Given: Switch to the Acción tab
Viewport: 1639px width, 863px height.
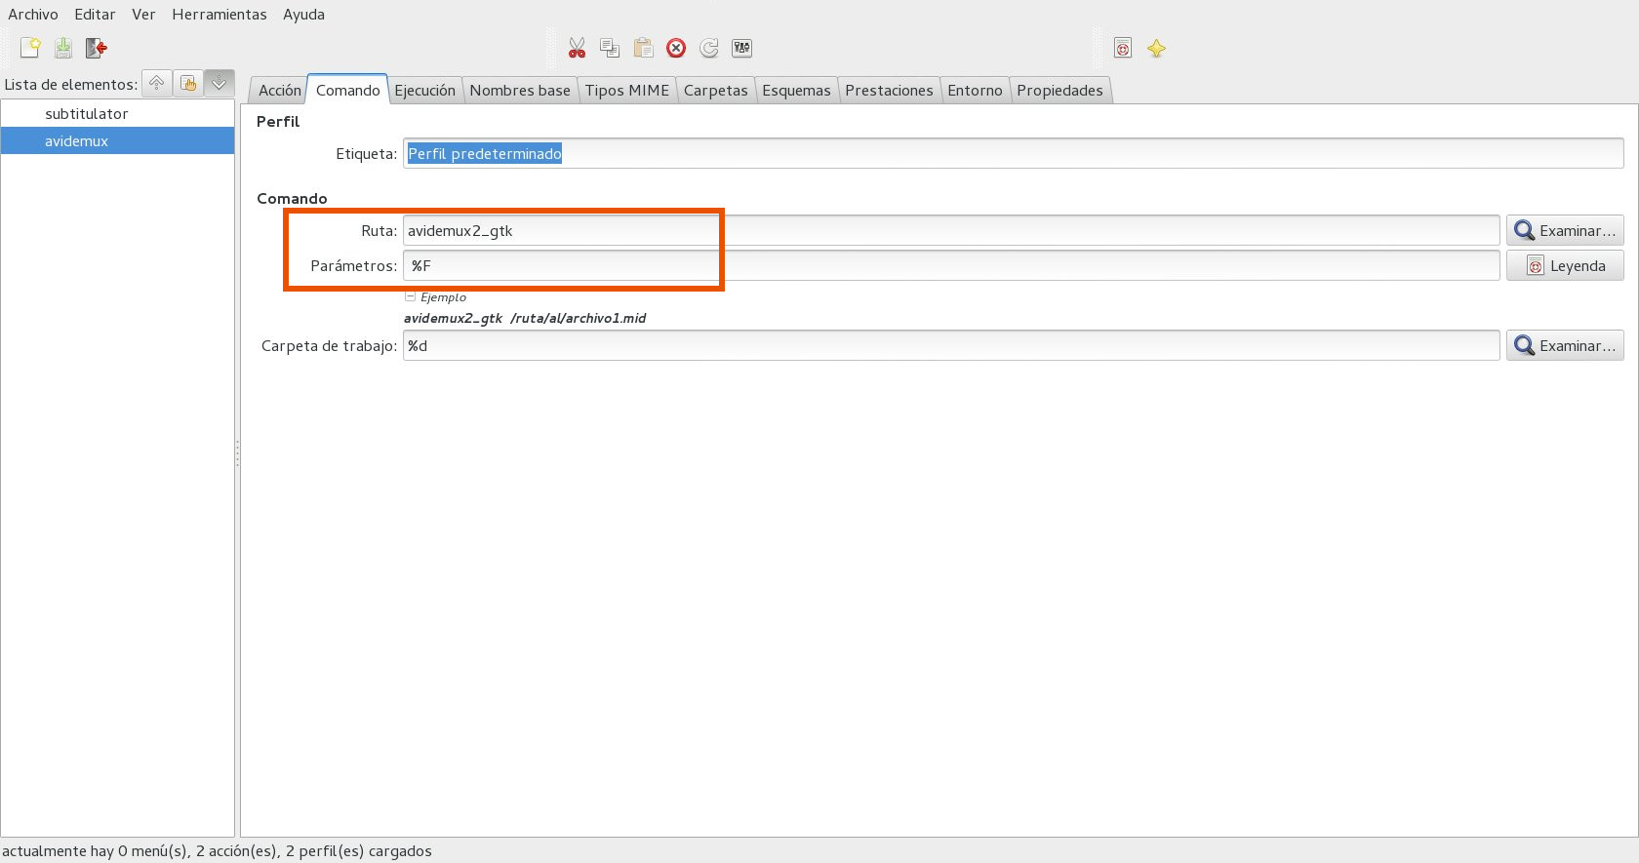Looking at the screenshot, I should coord(279,90).
